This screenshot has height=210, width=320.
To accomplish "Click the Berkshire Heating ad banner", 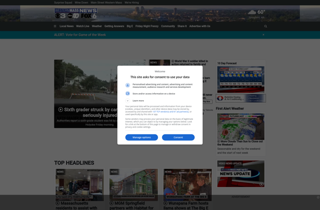I will (241, 98).
